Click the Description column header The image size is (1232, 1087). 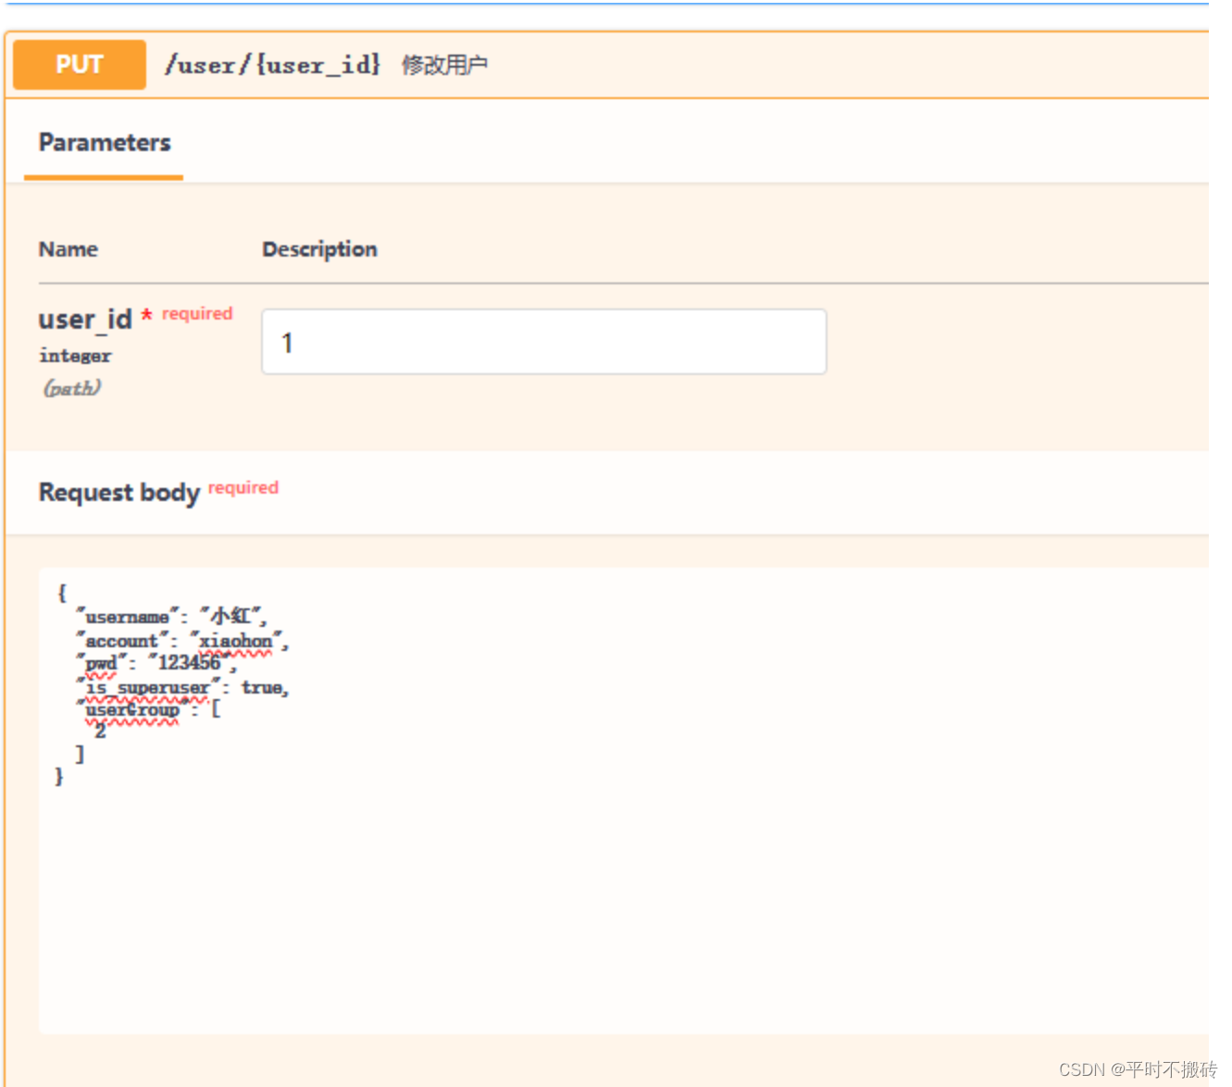tap(319, 248)
